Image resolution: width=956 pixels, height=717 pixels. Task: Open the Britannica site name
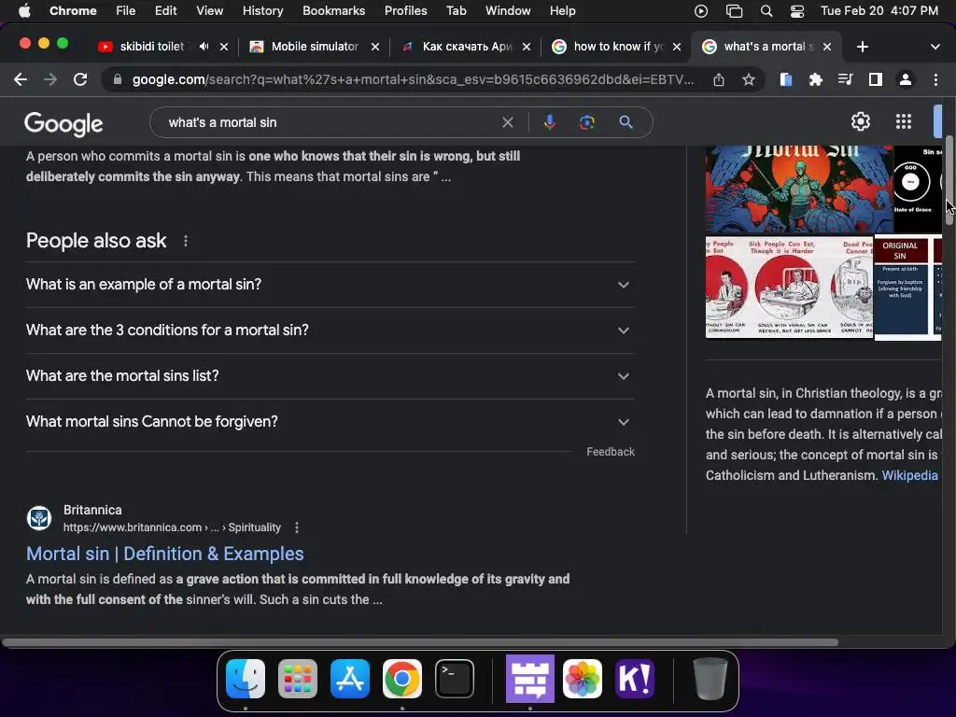click(x=92, y=510)
